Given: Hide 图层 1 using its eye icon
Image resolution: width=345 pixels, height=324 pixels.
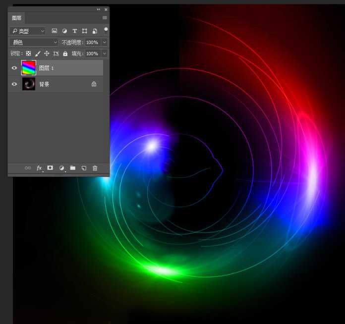Looking at the screenshot, I should point(14,68).
